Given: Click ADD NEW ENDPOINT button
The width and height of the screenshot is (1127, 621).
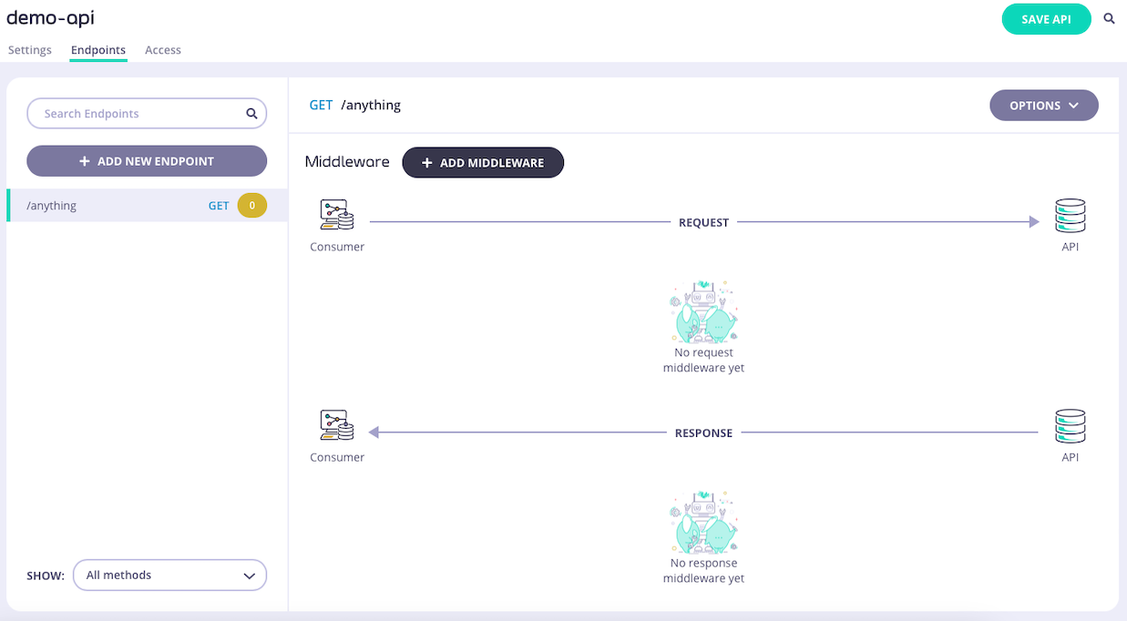Looking at the screenshot, I should point(147,161).
